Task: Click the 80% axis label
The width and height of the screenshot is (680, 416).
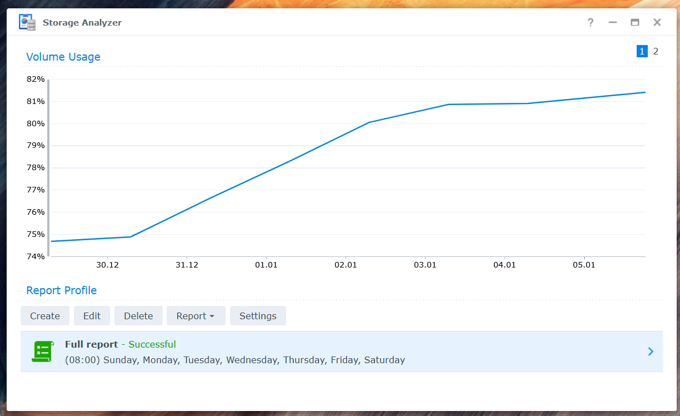Action: [36, 123]
